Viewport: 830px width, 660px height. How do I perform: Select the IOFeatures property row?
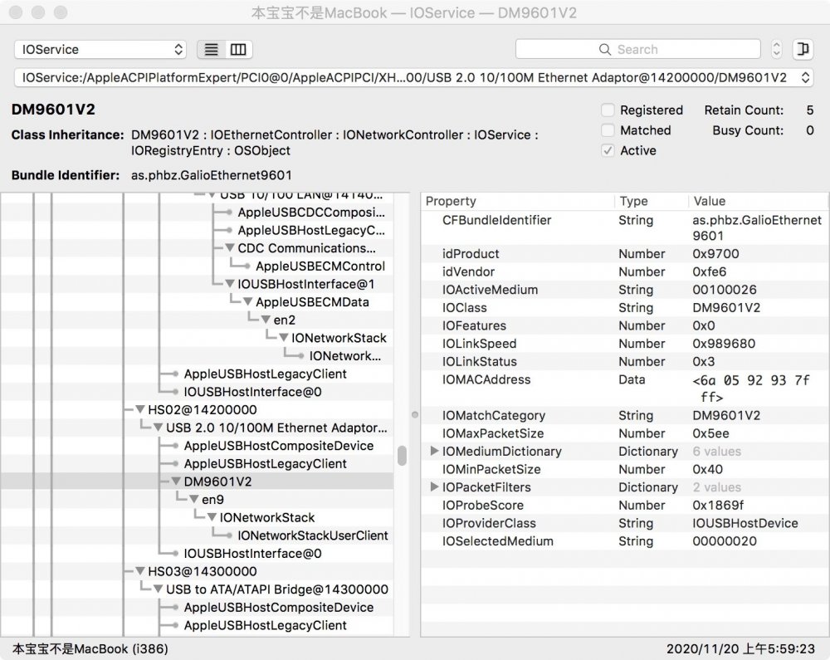coord(625,325)
